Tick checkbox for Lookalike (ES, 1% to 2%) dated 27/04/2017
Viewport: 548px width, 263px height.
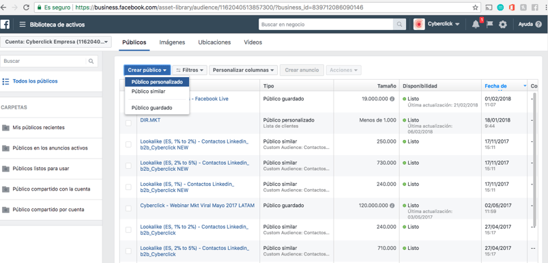click(128, 230)
